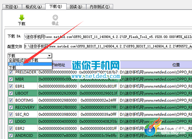Uncheck the ANDROID partition checkbox
192x139 pixels.
[11, 136]
